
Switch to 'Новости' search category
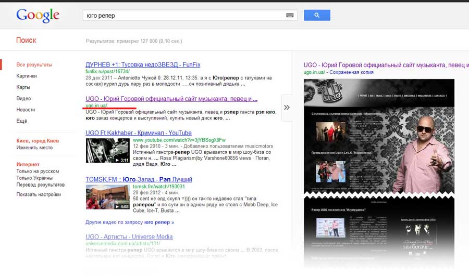tap(26, 110)
